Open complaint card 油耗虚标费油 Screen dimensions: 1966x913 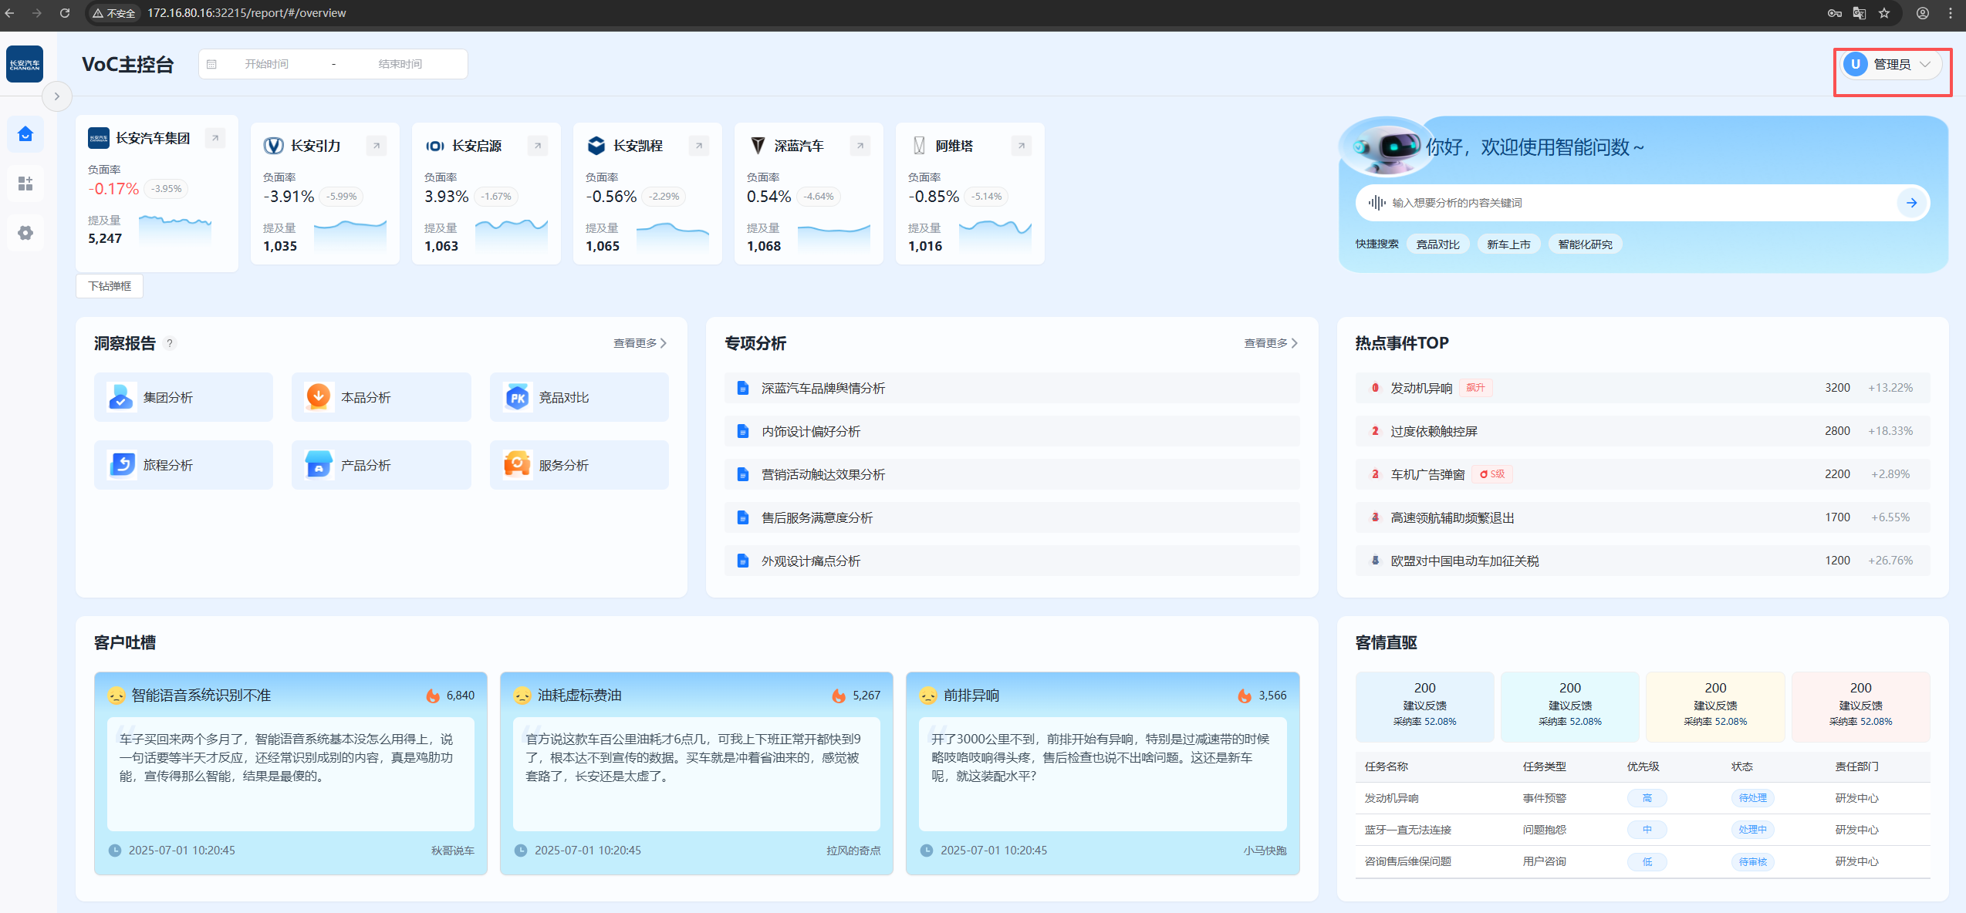(x=697, y=773)
